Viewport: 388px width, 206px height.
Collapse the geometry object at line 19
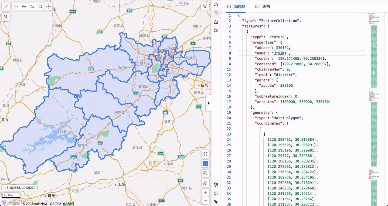pyautogui.click(x=234, y=113)
